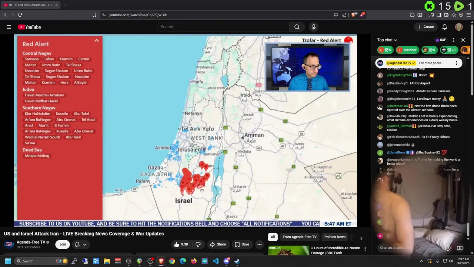Viewport: 474px width, 267px height.
Task: Open live chat options menu
Action: (x=453, y=40)
